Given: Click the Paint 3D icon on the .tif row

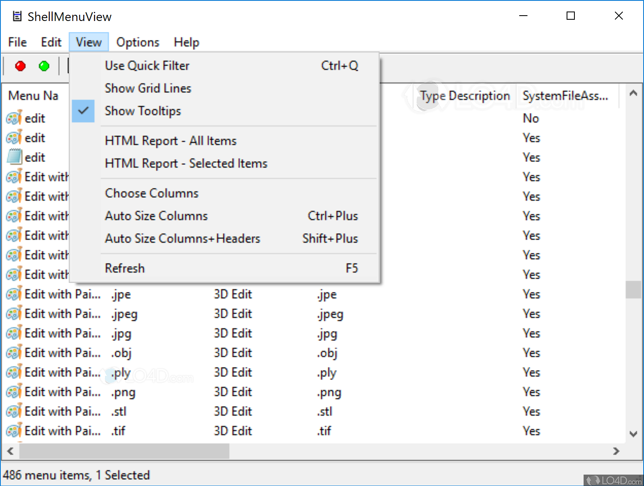Looking at the screenshot, I should [14, 430].
